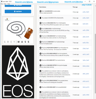The width and height of the screenshot is (96, 99).
Task: Click the arrow icon on Sent 0.0001 EOS row
Action: point(40,29)
